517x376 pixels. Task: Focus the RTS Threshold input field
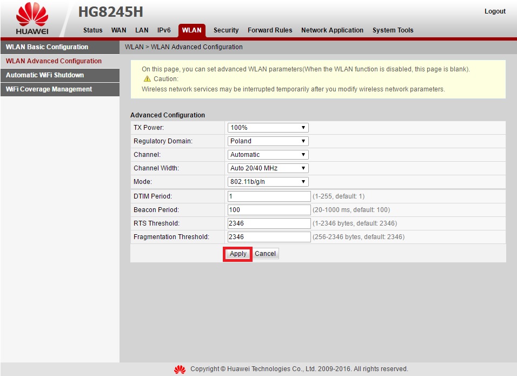(x=269, y=223)
